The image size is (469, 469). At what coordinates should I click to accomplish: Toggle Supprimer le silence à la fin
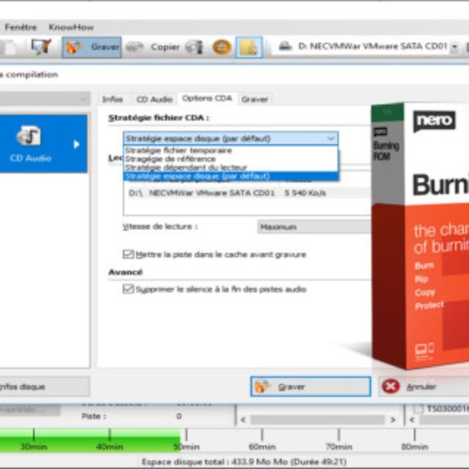pos(129,289)
